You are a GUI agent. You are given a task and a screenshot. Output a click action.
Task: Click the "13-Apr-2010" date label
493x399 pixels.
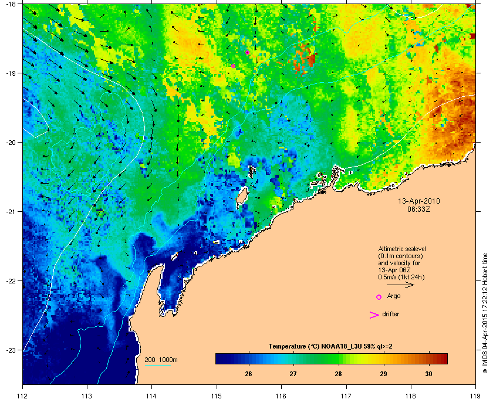click(x=419, y=201)
